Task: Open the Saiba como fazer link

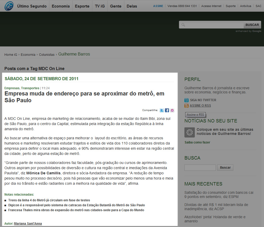Action: 197,142
